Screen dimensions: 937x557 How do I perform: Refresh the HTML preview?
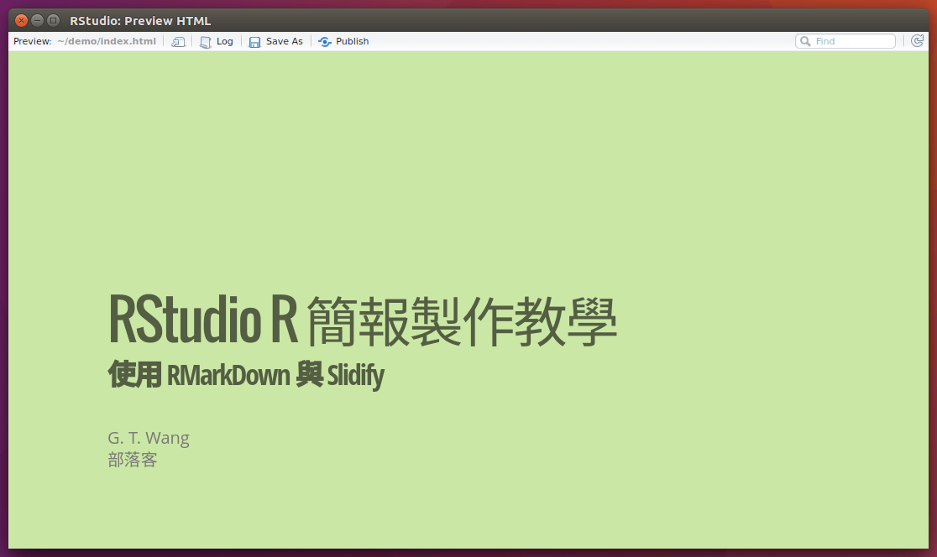917,40
